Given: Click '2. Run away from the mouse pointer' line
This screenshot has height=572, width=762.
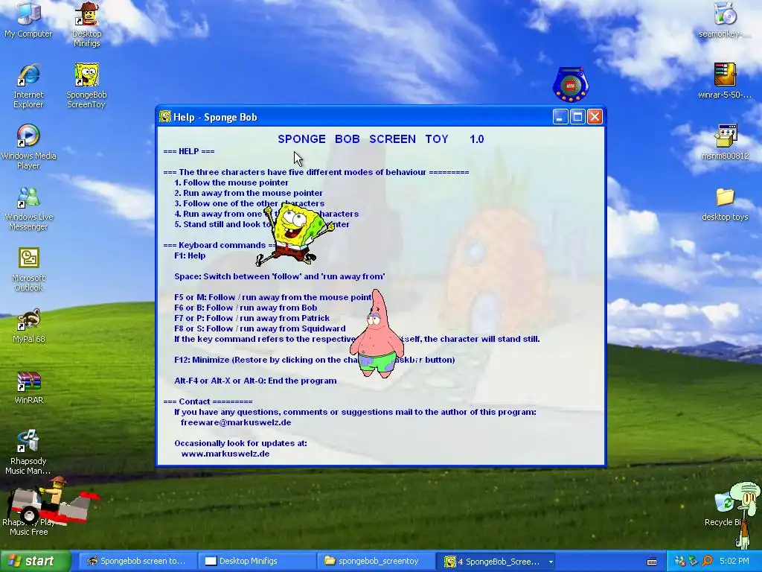Looking at the screenshot, I should (x=249, y=193).
